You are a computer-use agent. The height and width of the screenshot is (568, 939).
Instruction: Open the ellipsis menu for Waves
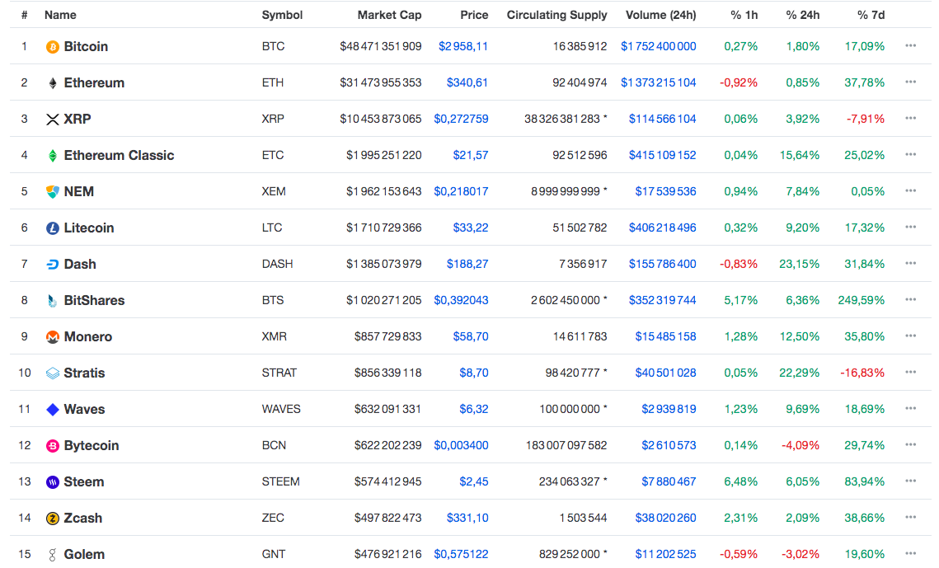pos(911,409)
